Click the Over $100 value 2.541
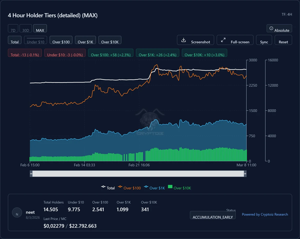 coord(98,209)
